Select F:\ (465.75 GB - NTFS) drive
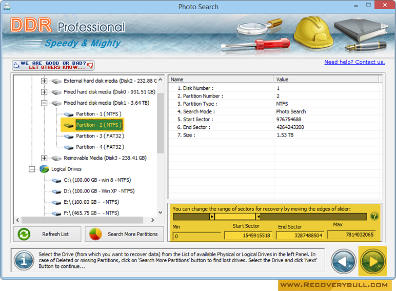This screenshot has height=291, width=396. point(91,213)
